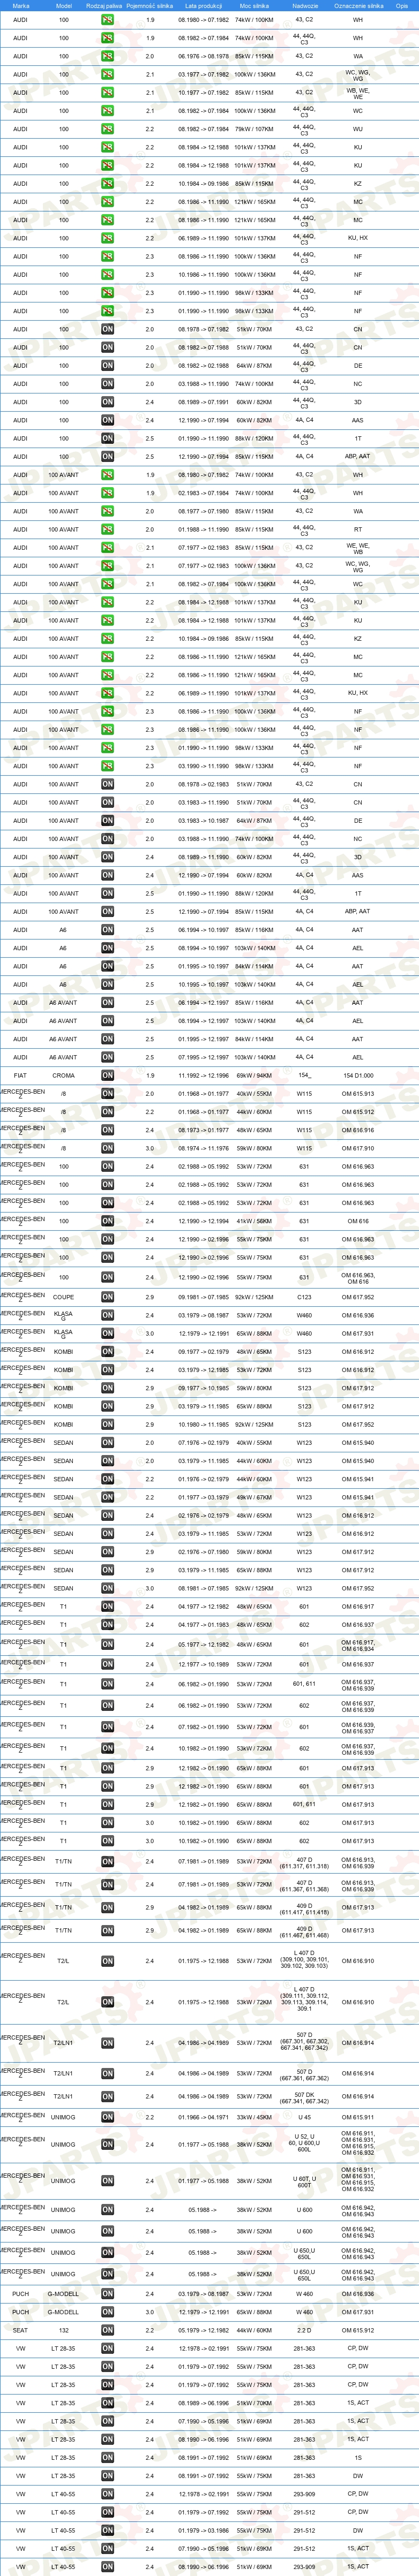Click ON icon in Mercedes /8 OM 615.912 row
The image size is (419, 2576).
(107, 1112)
